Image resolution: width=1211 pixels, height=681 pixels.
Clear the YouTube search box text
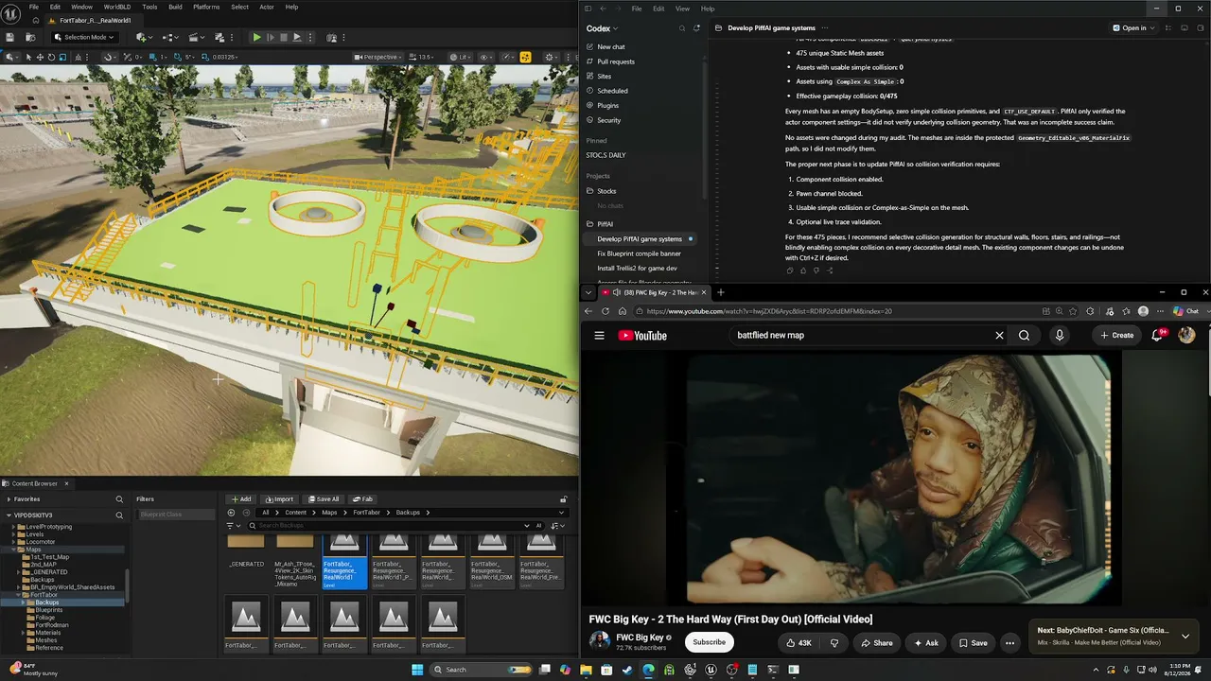tap(999, 335)
